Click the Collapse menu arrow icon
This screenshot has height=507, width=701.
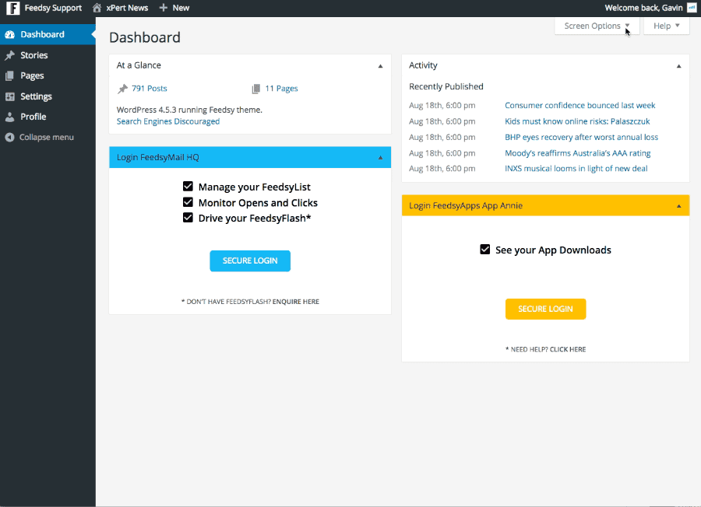tap(9, 137)
